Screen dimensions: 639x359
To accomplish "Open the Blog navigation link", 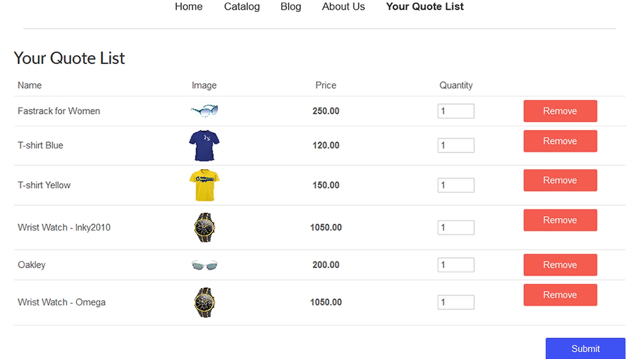I will click(291, 7).
